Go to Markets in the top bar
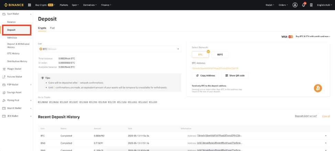Viewport: 335px width, 151px height. (x=63, y=5)
